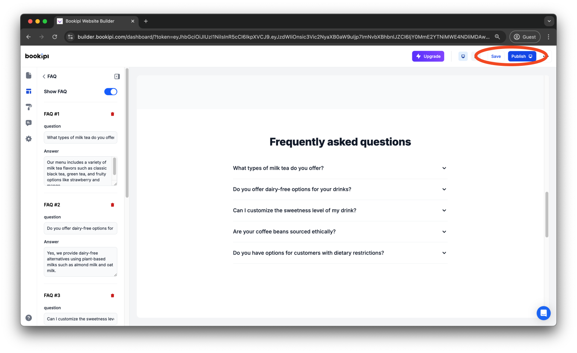Open the settings gear in sidebar
The width and height of the screenshot is (577, 353).
(29, 139)
